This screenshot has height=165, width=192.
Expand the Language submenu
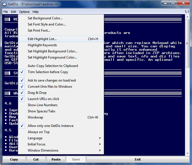pyautogui.click(x=35, y=138)
